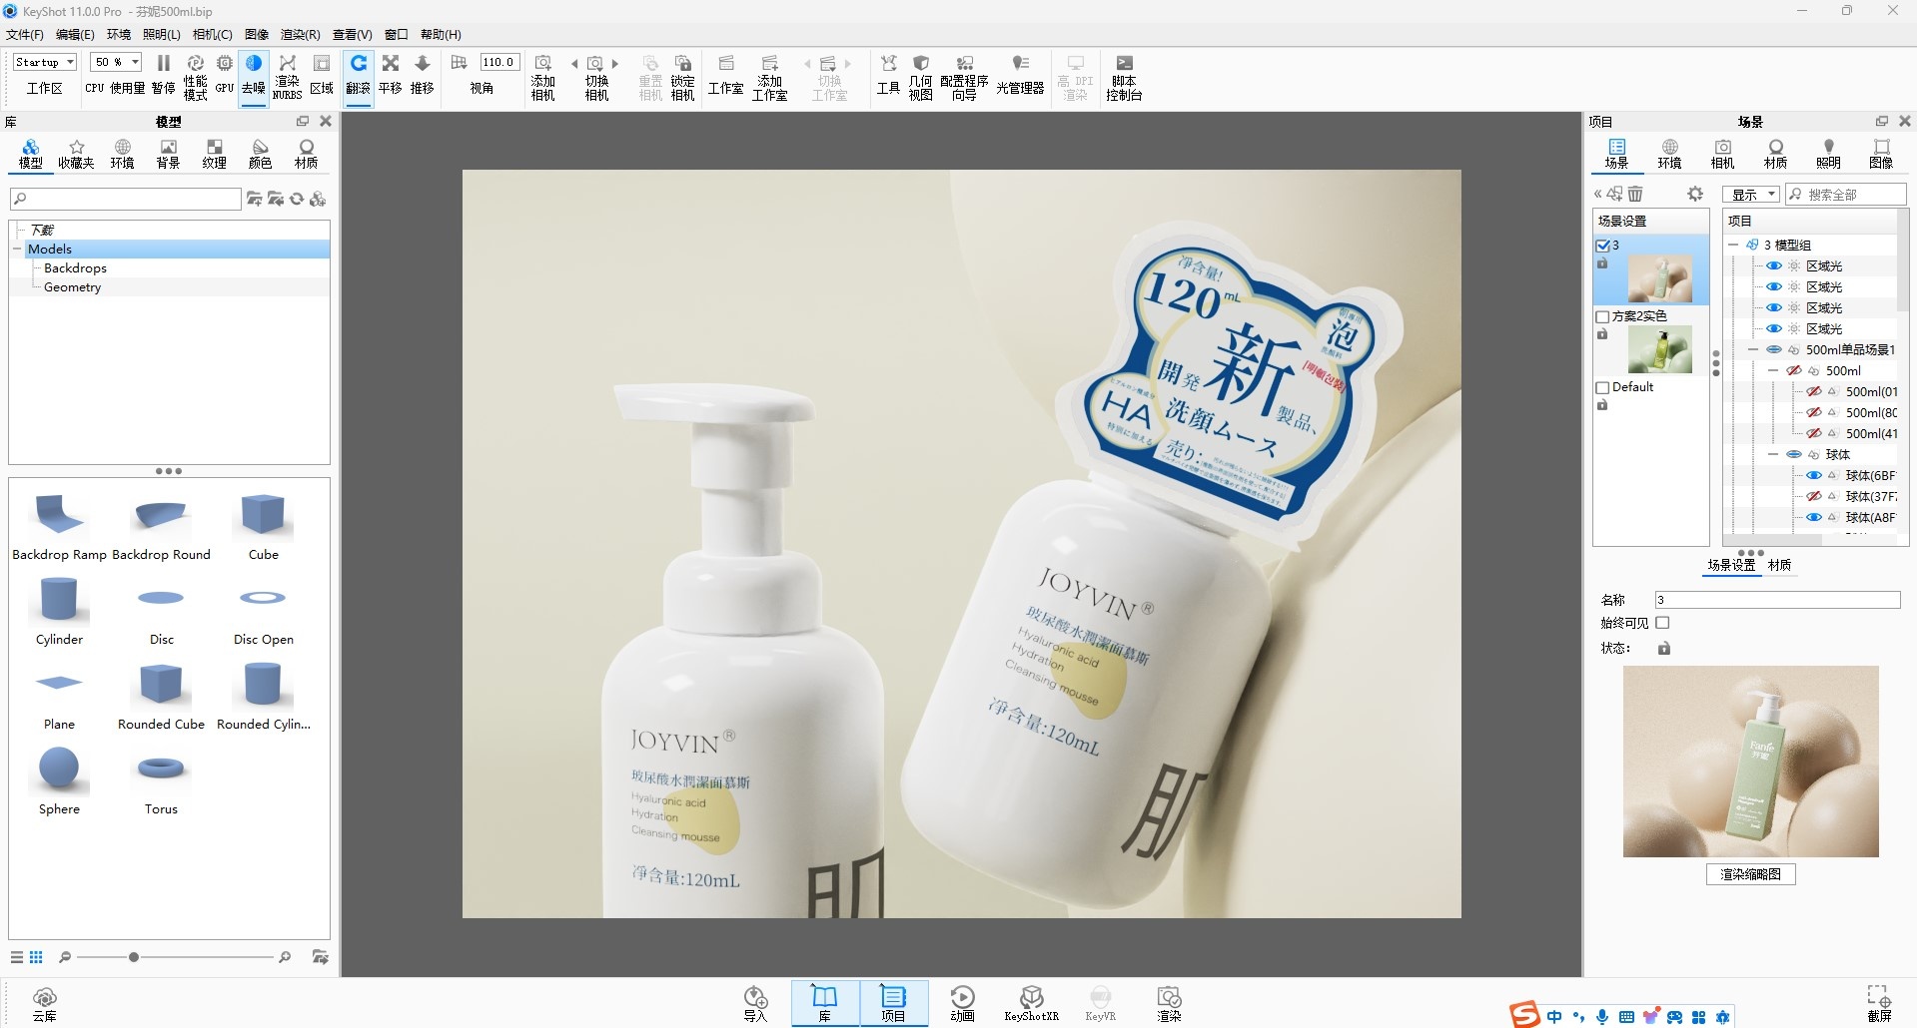The width and height of the screenshot is (1917, 1028).
Task: Switch to the 环境 library tab
Action: 123,154
